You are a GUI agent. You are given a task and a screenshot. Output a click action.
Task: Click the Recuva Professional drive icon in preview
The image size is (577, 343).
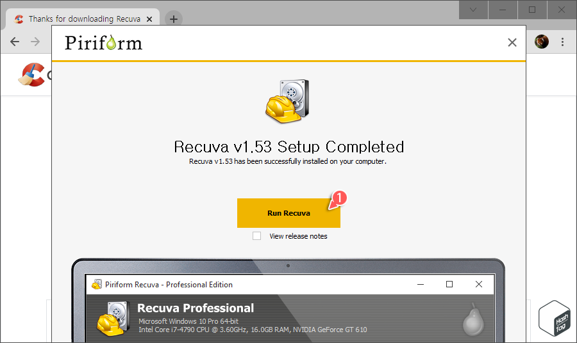(x=113, y=319)
